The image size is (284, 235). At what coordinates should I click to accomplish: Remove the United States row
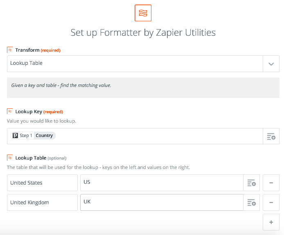[x=271, y=183]
